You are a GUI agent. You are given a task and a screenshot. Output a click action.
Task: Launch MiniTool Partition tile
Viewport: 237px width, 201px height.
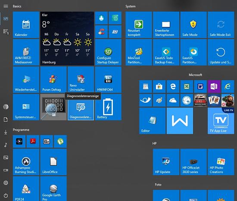[x=139, y=52]
